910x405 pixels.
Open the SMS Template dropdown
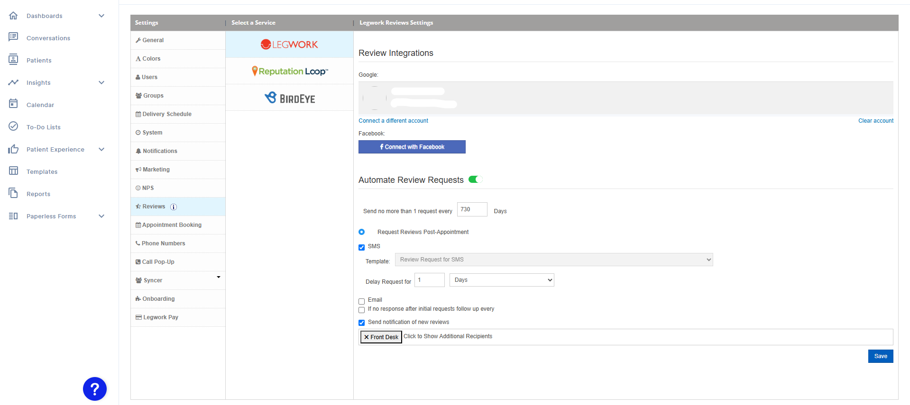tap(554, 260)
